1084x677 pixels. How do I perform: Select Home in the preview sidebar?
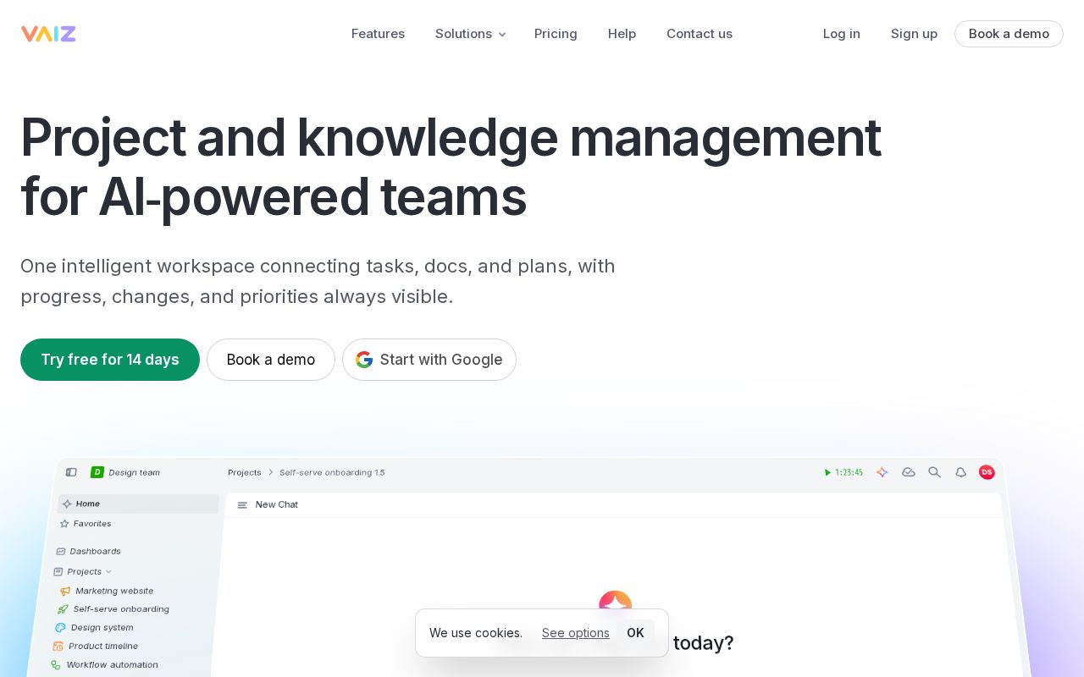(138, 504)
